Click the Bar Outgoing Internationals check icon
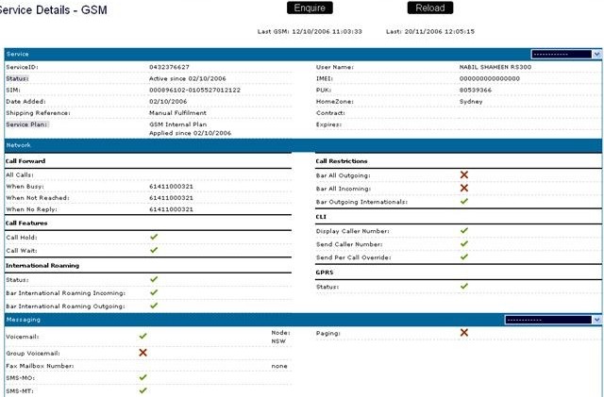 pos(463,202)
